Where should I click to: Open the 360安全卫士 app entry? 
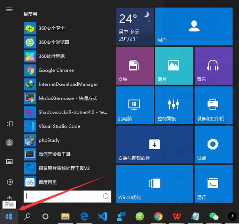[51, 28]
